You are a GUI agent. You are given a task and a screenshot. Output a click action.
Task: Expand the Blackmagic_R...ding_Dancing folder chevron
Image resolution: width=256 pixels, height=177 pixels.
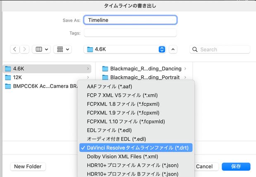click(185, 69)
